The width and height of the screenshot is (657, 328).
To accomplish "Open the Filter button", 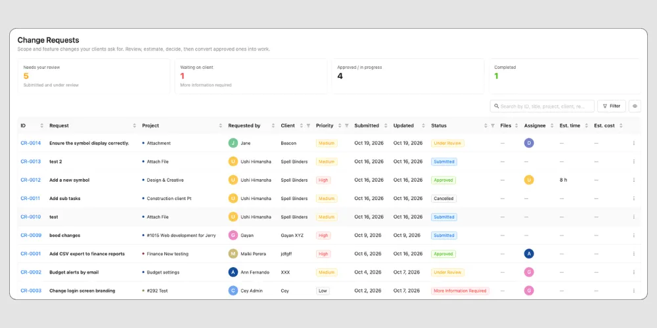I will (x=611, y=106).
